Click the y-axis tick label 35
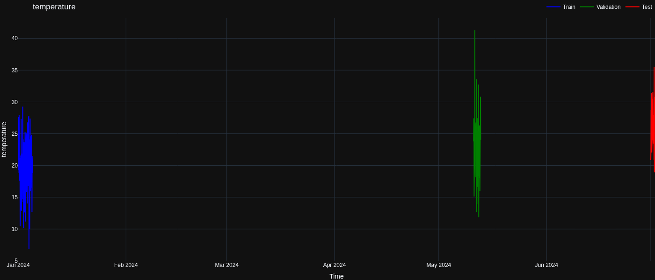This screenshot has height=280, width=655. (15, 70)
